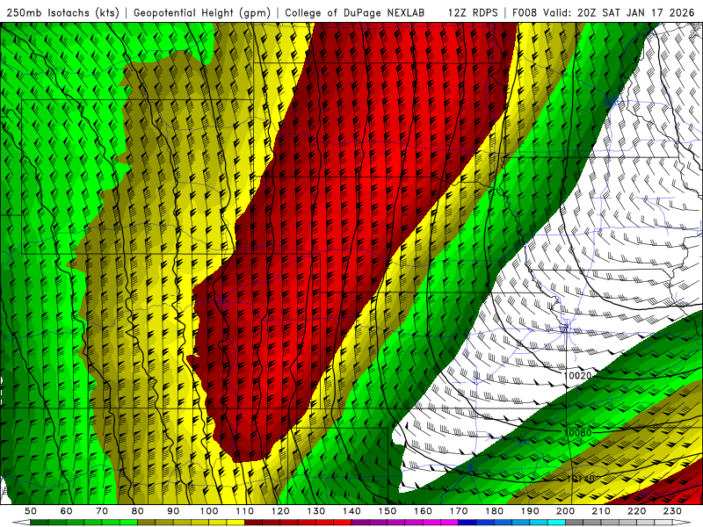The height and width of the screenshot is (527, 703).
Task: Click the cyan color bar segment ending at 200
Action: [x=557, y=523]
